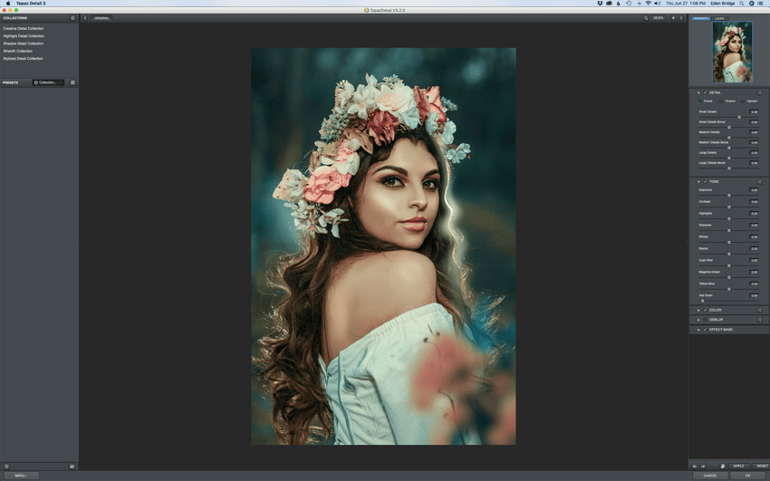This screenshot has width=770, height=481.
Task: Open macOS Spotlight search icon
Action: pyautogui.click(x=742, y=4)
